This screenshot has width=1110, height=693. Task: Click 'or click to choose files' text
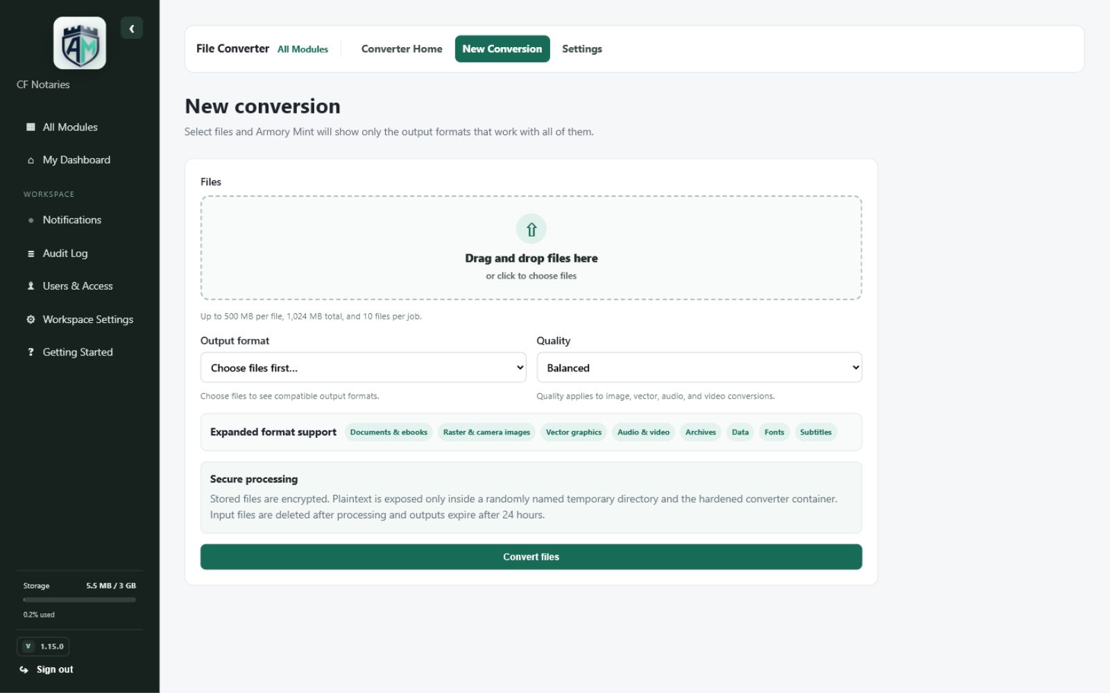[531, 276]
